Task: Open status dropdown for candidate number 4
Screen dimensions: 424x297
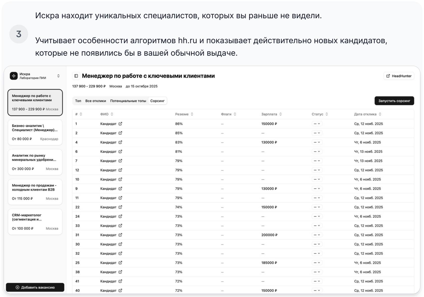Action: point(317,142)
